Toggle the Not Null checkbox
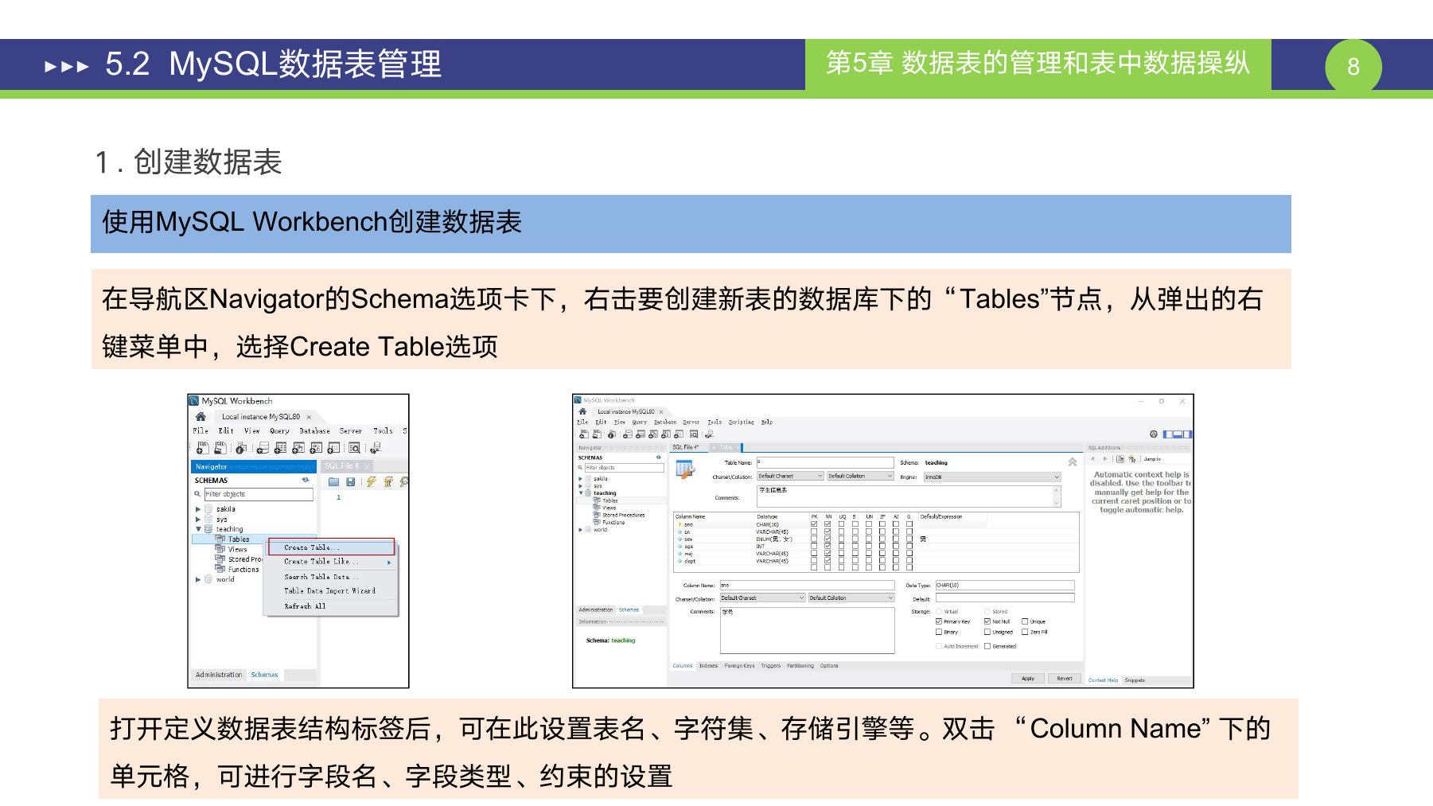 coord(987,621)
